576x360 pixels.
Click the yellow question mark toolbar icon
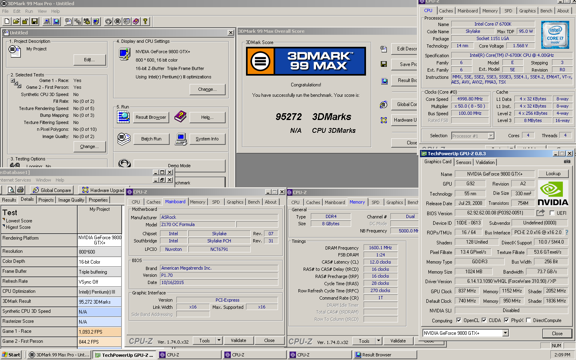[145, 21]
